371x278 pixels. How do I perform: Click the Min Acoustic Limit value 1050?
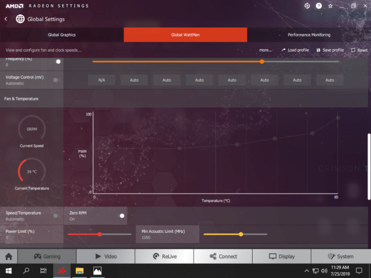(146, 237)
